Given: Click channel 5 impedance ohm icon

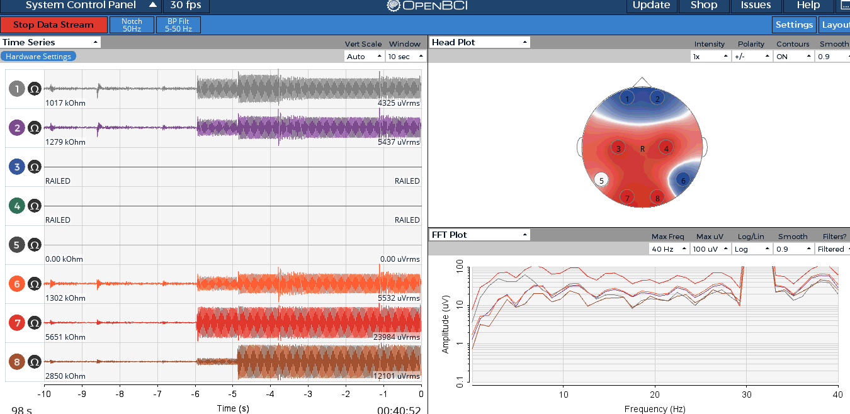Looking at the screenshot, I should pos(35,245).
